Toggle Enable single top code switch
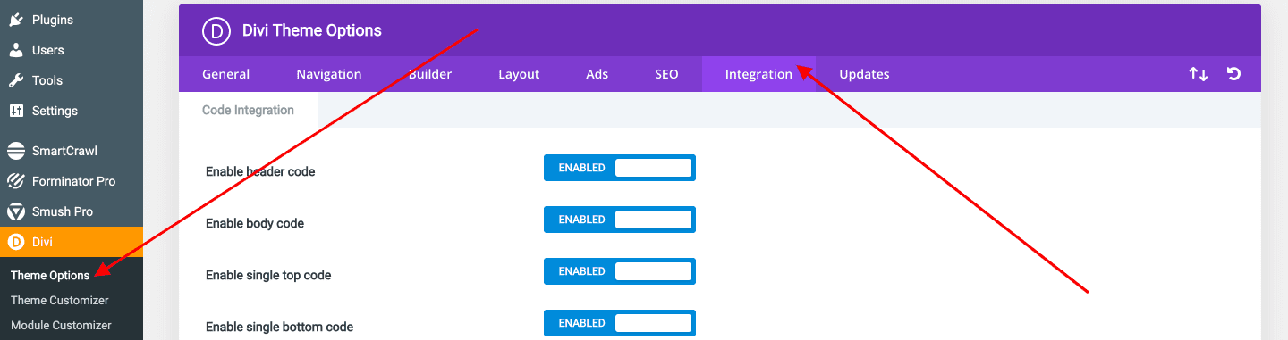Screen dimensions: 1288x340 coord(620,271)
